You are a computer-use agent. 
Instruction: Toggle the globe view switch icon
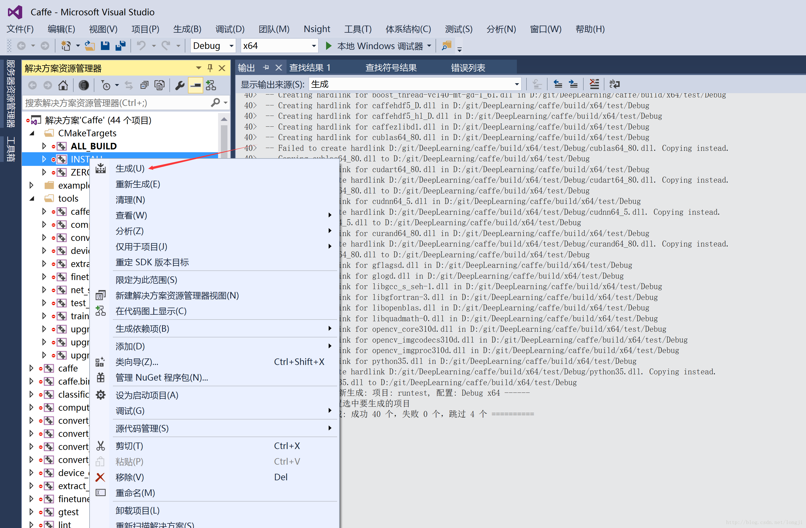(84, 85)
